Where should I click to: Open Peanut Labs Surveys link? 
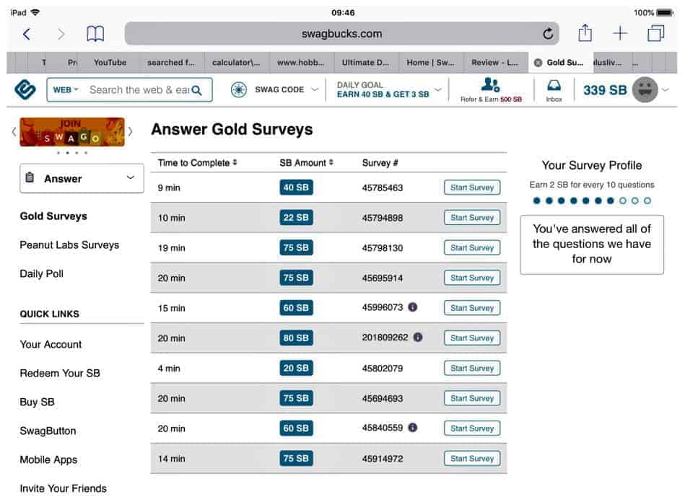pyautogui.click(x=69, y=245)
